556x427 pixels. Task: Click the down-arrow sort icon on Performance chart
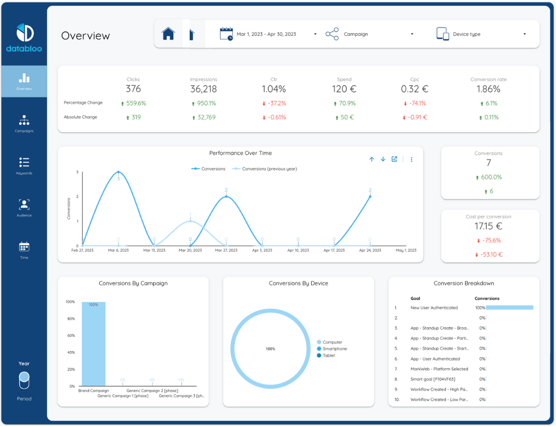pos(383,159)
